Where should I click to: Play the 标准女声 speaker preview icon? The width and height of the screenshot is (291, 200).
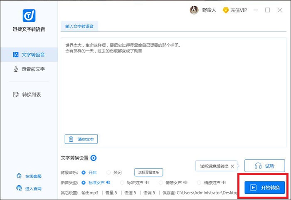(x=108, y=182)
